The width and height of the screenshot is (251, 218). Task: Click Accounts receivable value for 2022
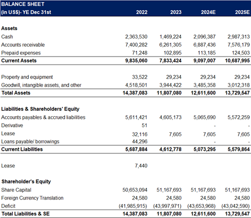136,45
